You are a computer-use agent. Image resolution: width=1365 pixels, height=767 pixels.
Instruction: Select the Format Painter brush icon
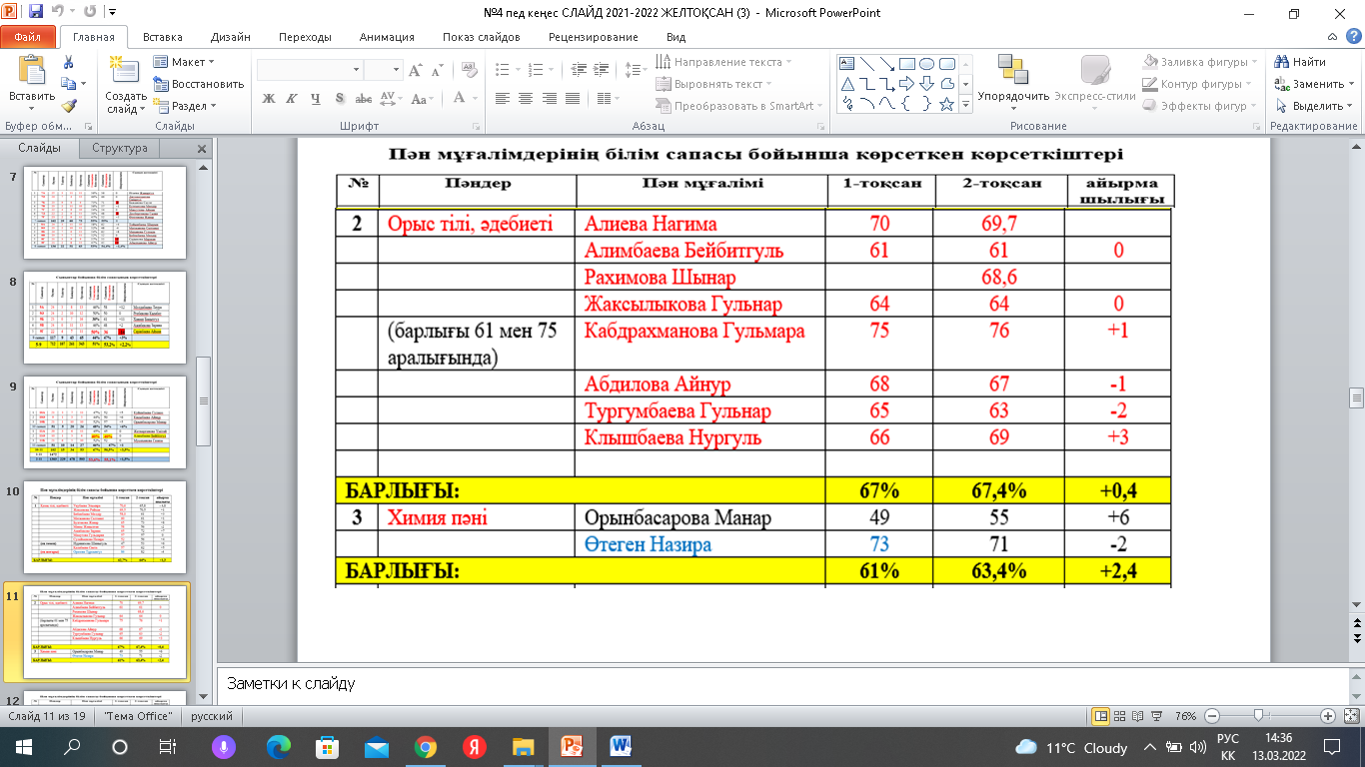pyautogui.click(x=68, y=106)
